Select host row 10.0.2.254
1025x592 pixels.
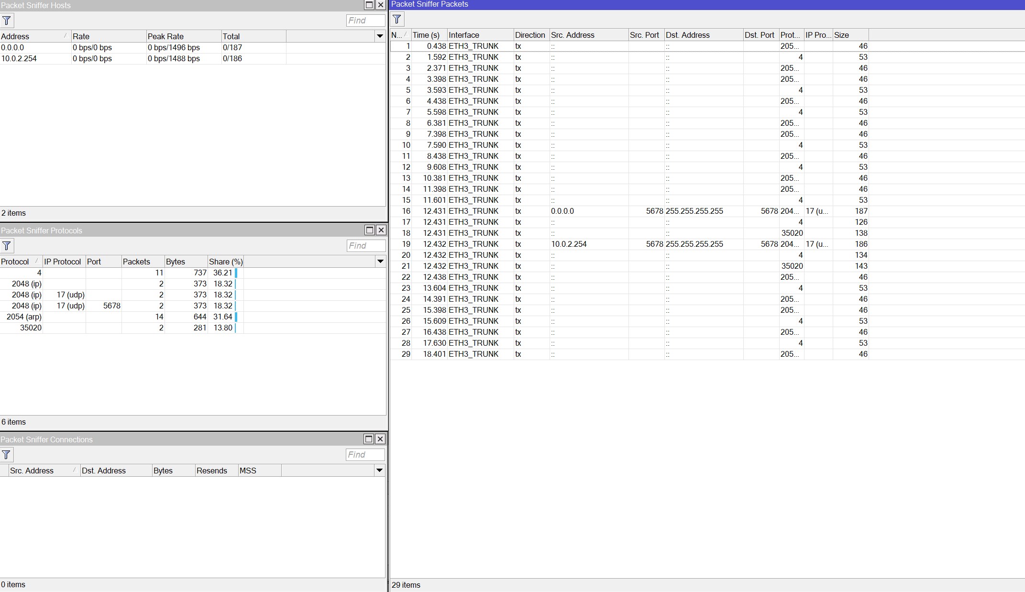(x=19, y=58)
